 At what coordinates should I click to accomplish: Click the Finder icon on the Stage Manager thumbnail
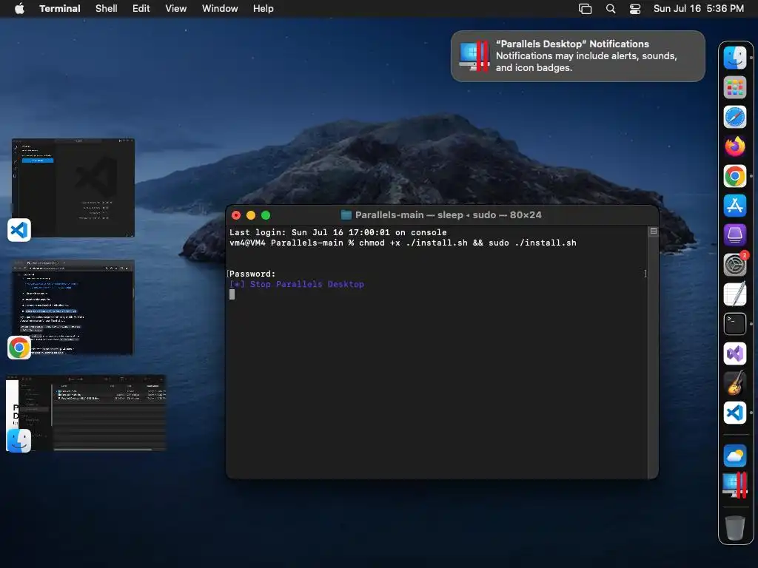[19, 441]
